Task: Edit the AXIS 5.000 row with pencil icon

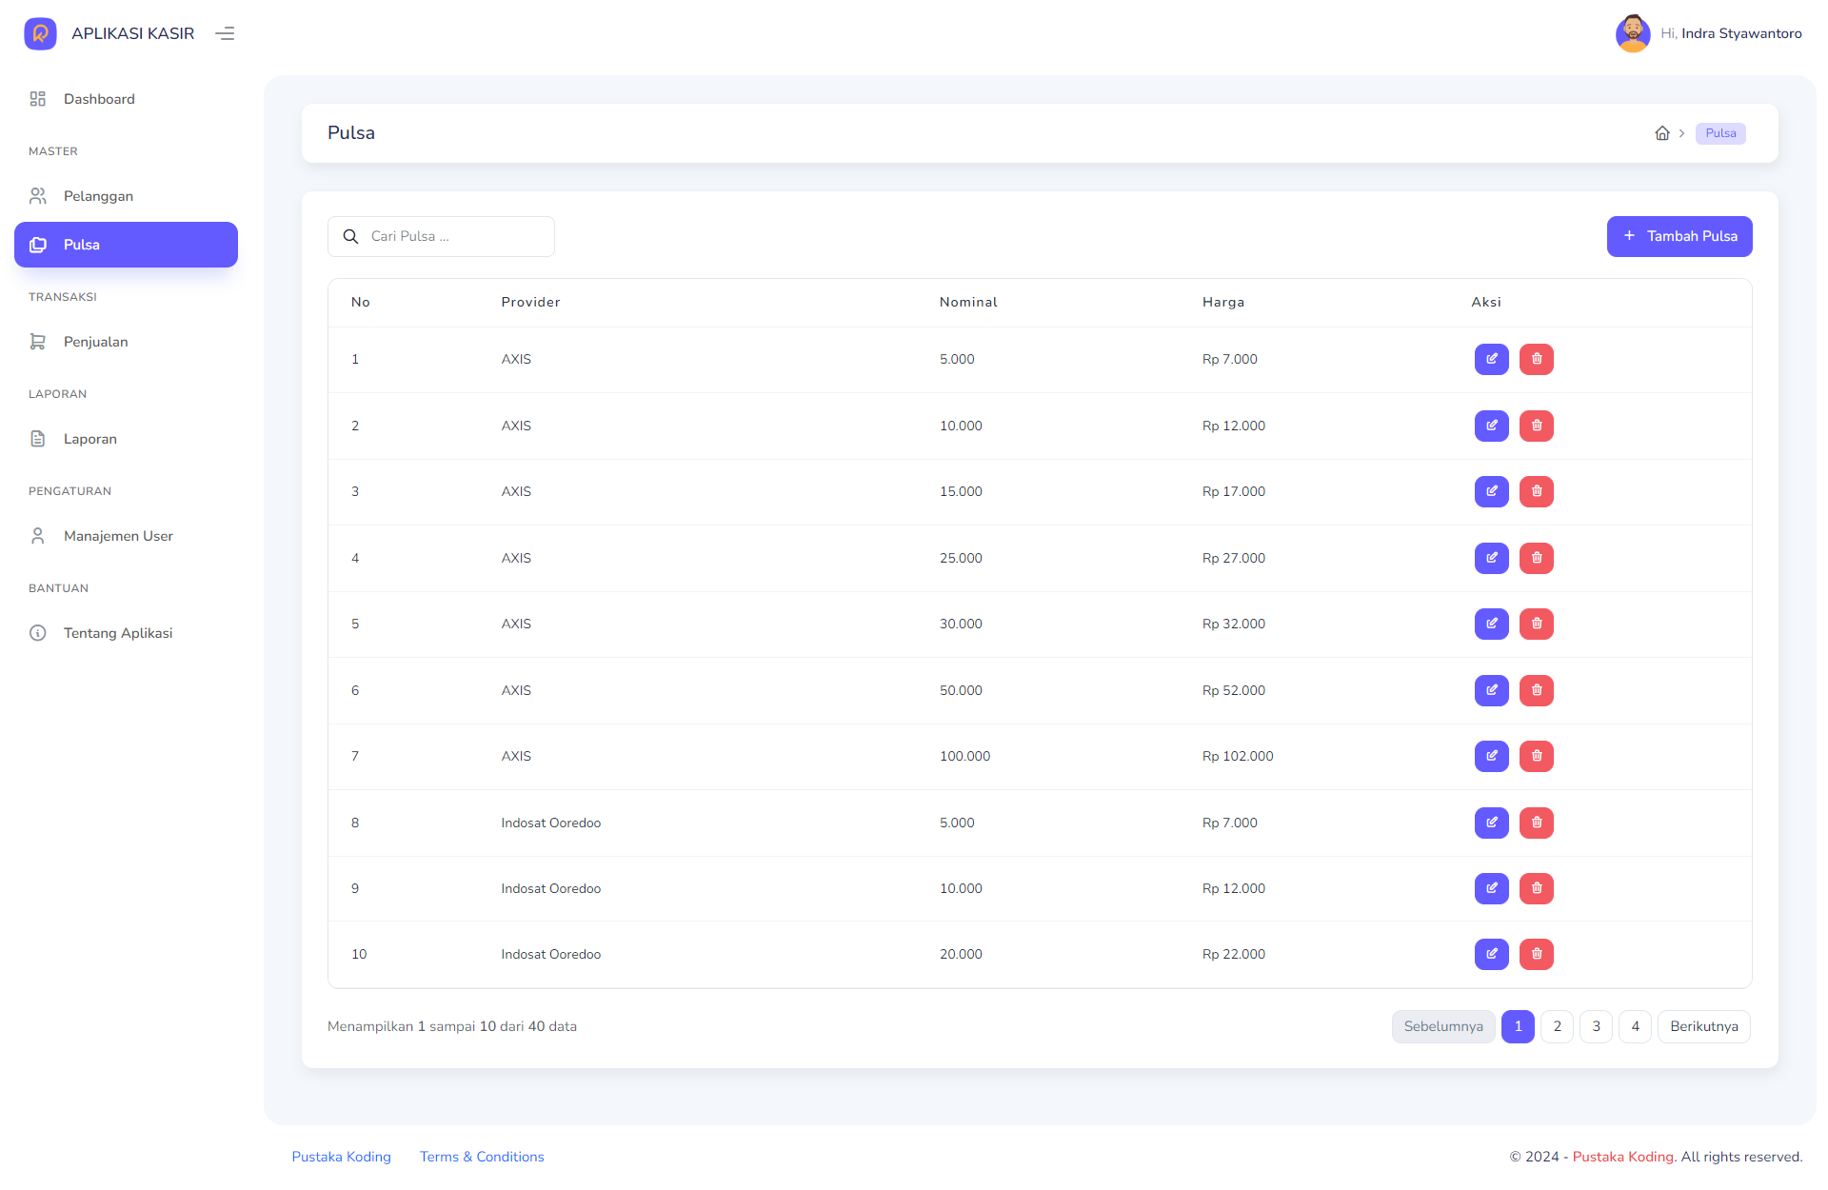Action: coord(1491,359)
